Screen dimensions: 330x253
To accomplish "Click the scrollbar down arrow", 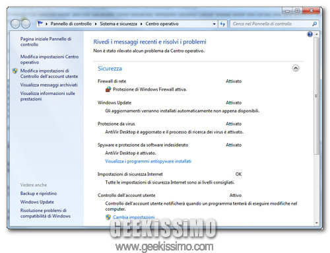I will pos(316,223).
